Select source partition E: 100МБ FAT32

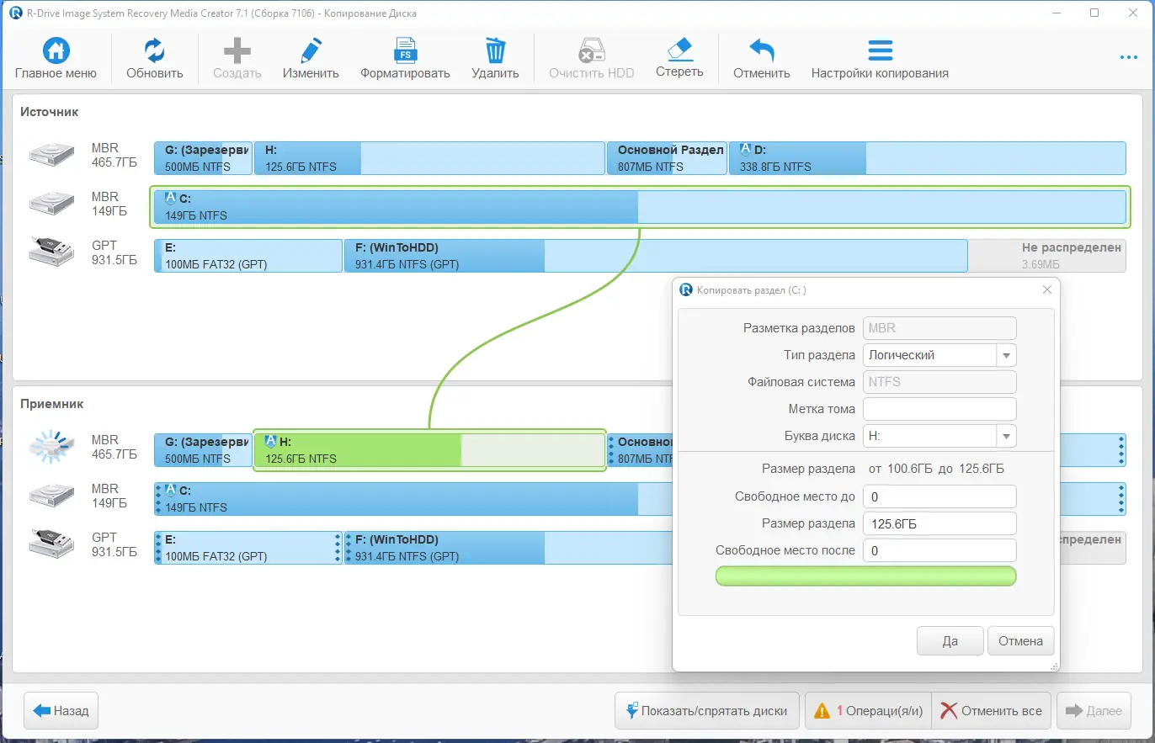pos(248,256)
